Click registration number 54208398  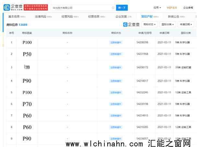pos(142,42)
